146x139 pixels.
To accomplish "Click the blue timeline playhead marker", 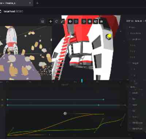I will tap(82, 81).
